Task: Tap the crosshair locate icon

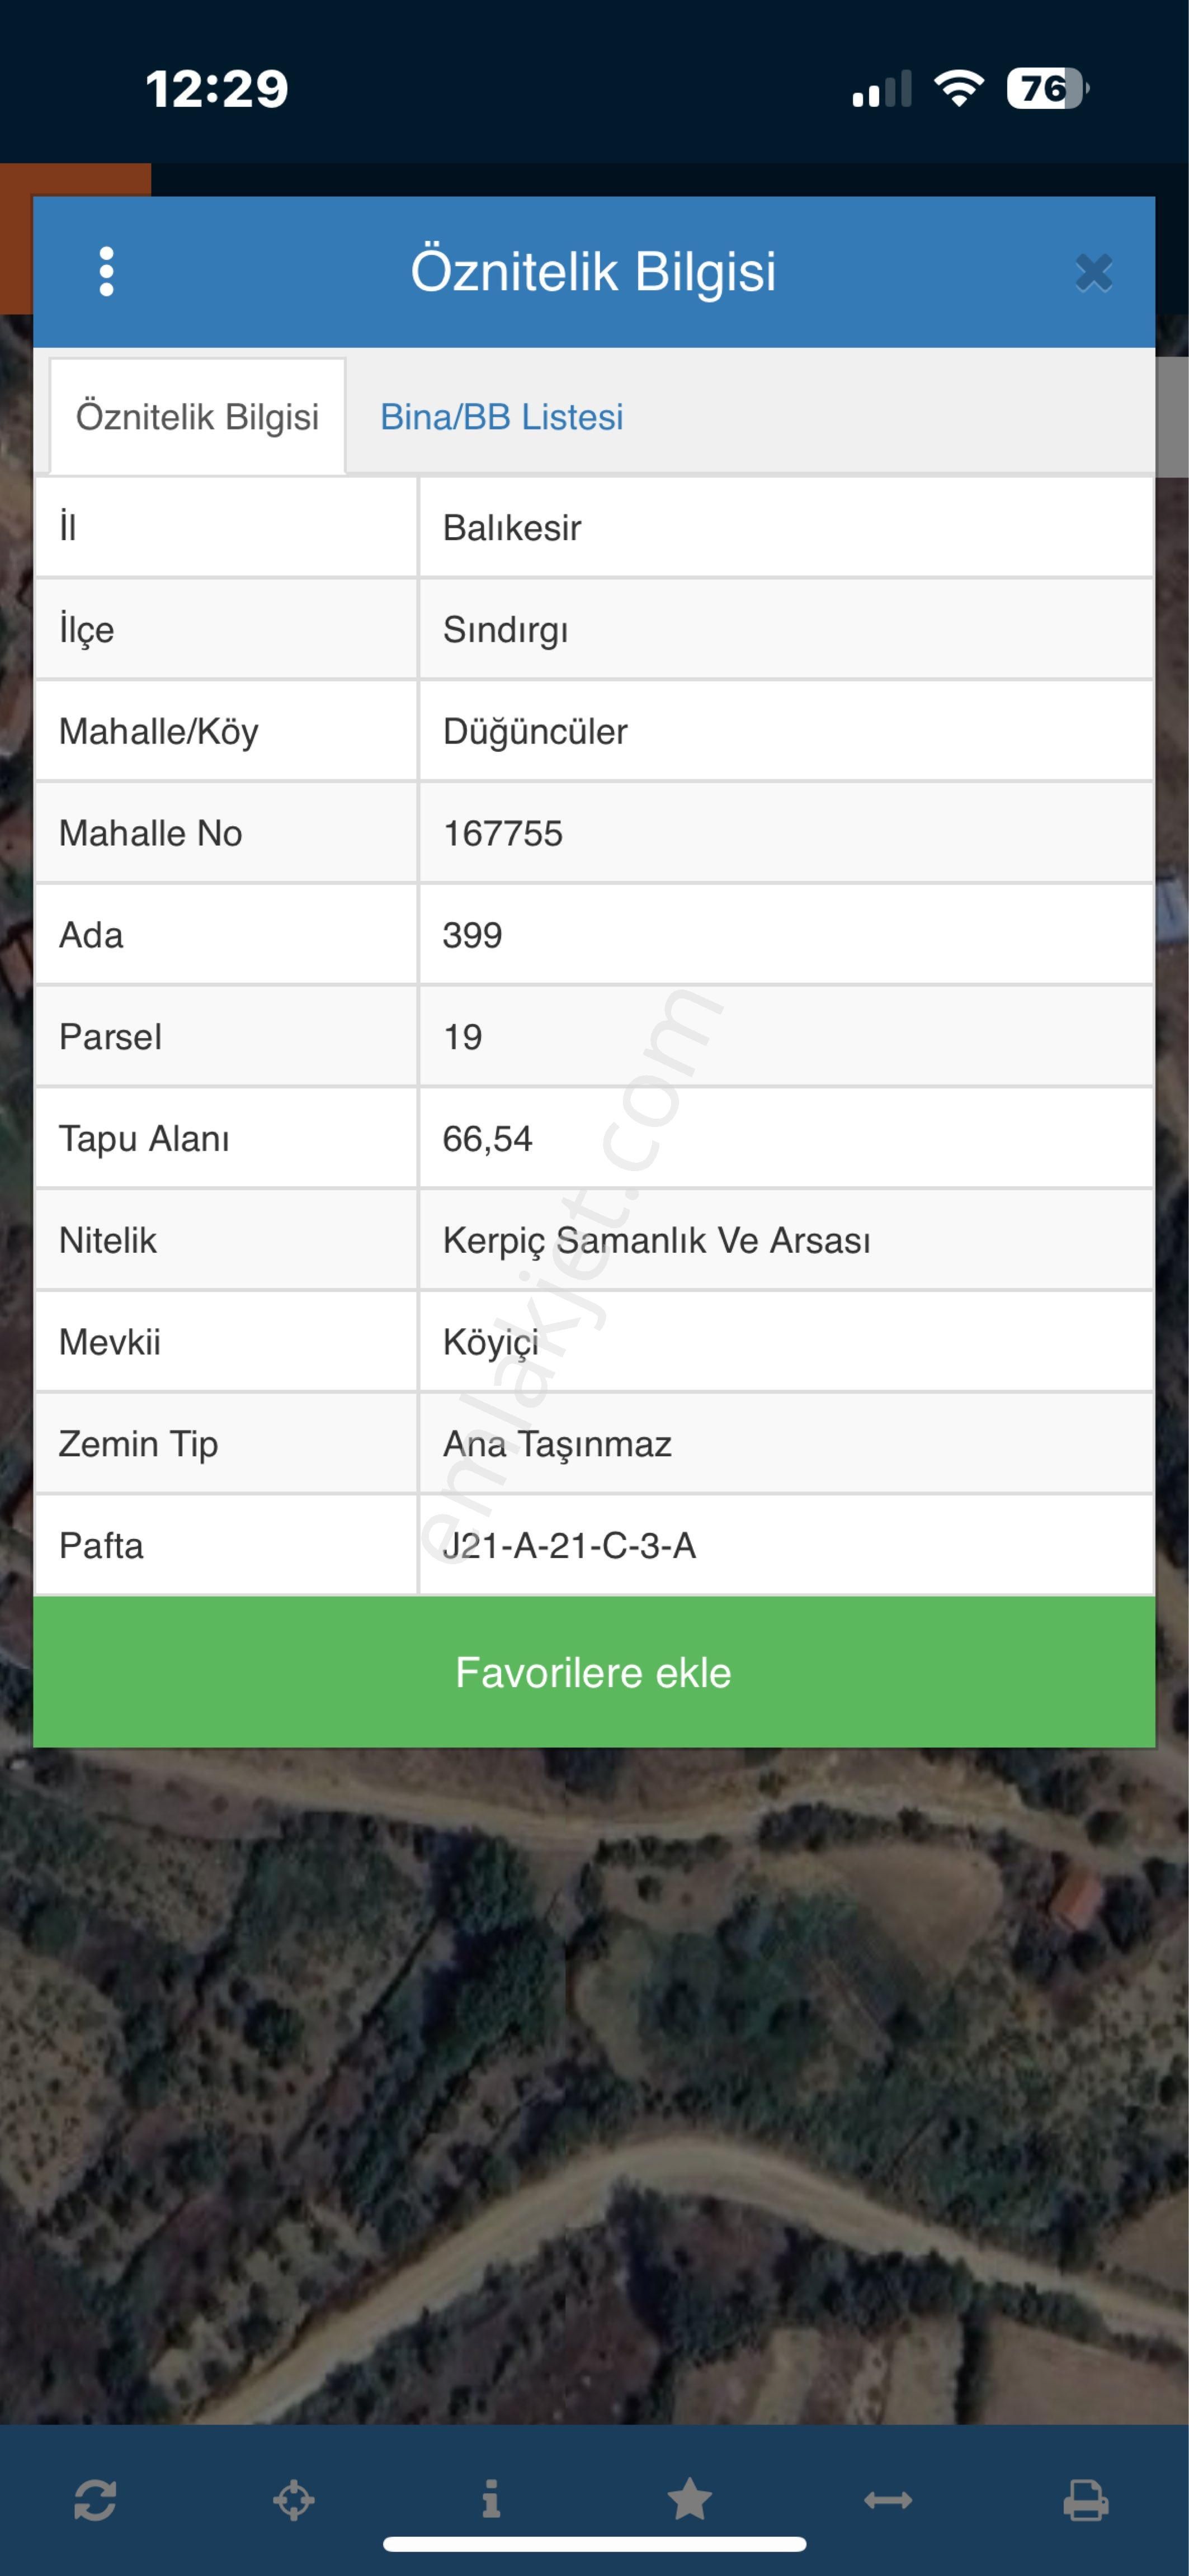Action: pyautogui.click(x=293, y=2500)
